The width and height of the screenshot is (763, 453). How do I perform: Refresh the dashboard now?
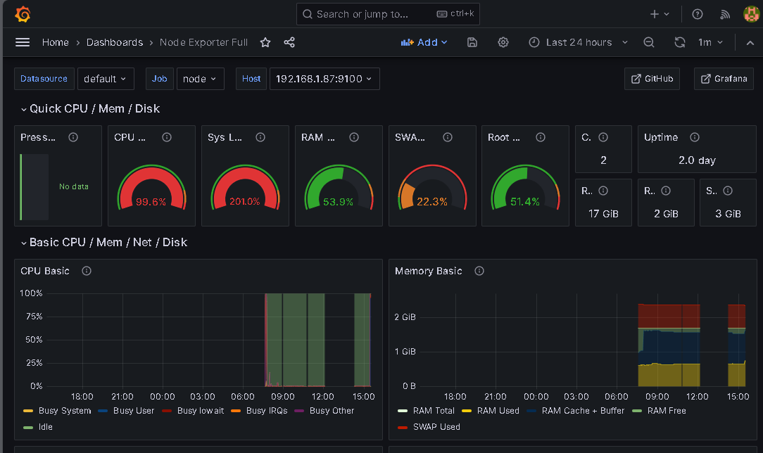click(x=680, y=42)
